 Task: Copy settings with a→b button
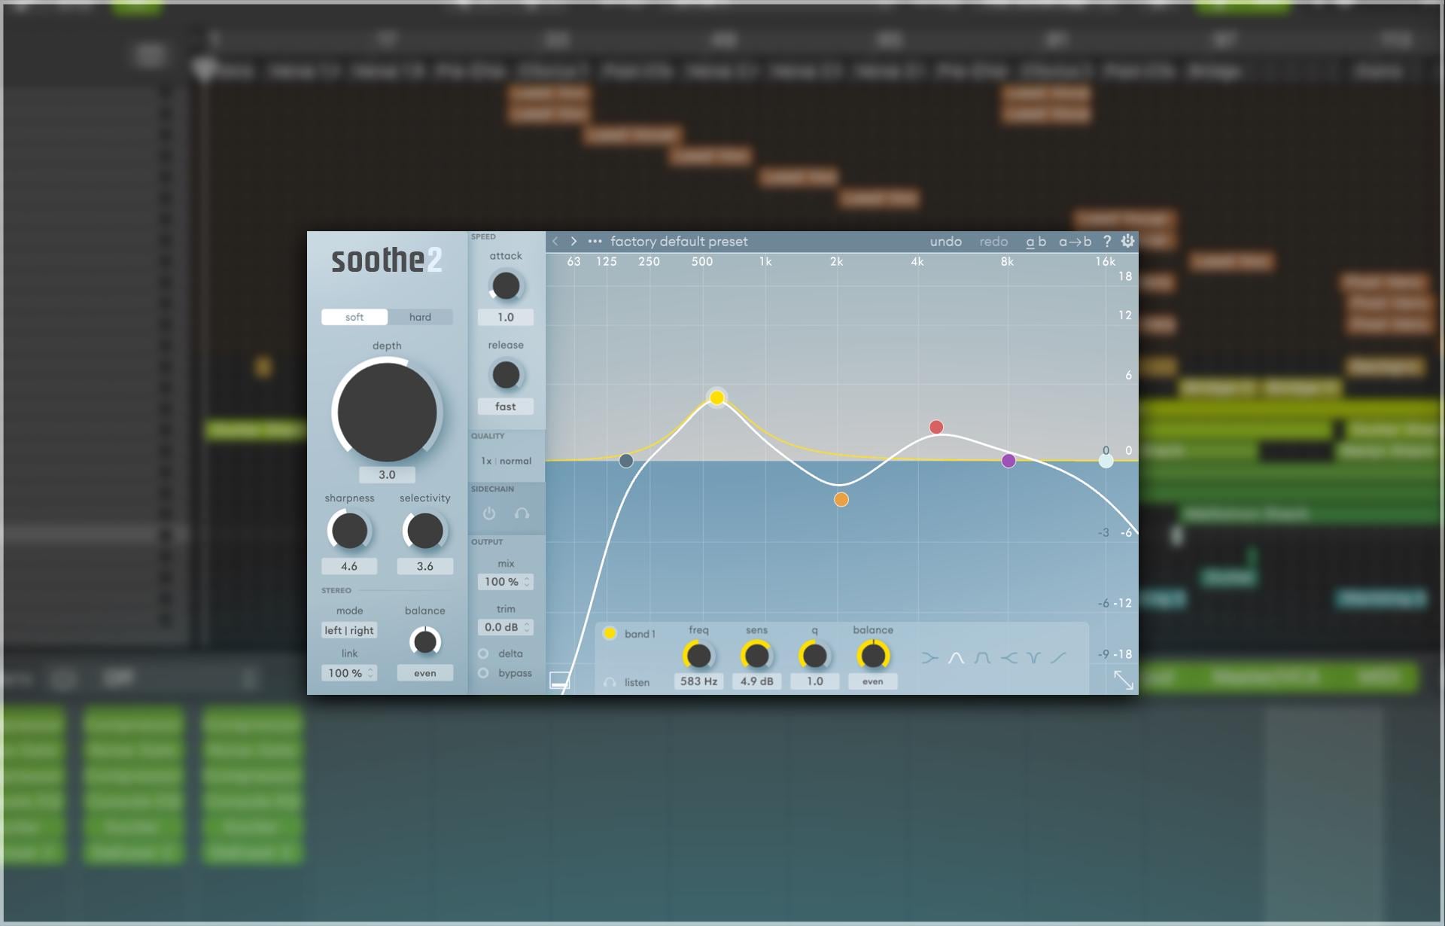coord(1075,242)
